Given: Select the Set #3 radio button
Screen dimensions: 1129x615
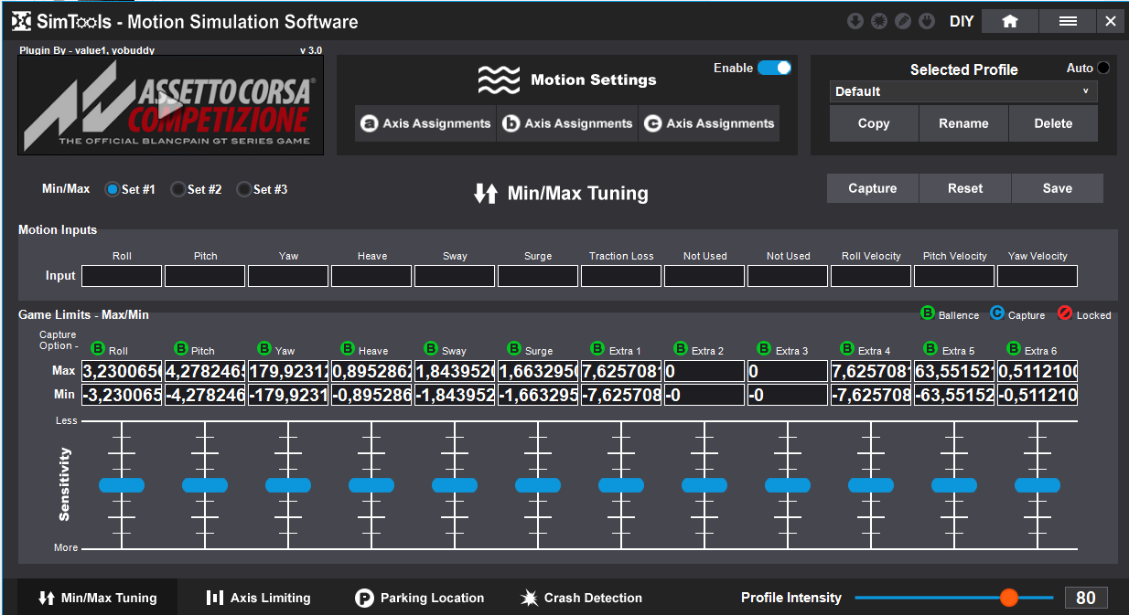Looking at the screenshot, I should (x=244, y=189).
